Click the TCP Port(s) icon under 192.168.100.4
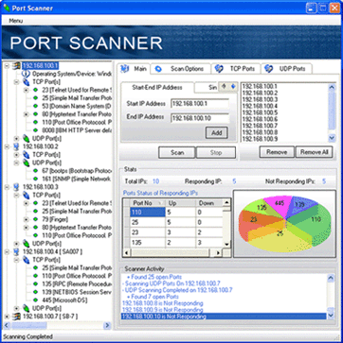Screen dimensions: 343x343 pos(26,260)
